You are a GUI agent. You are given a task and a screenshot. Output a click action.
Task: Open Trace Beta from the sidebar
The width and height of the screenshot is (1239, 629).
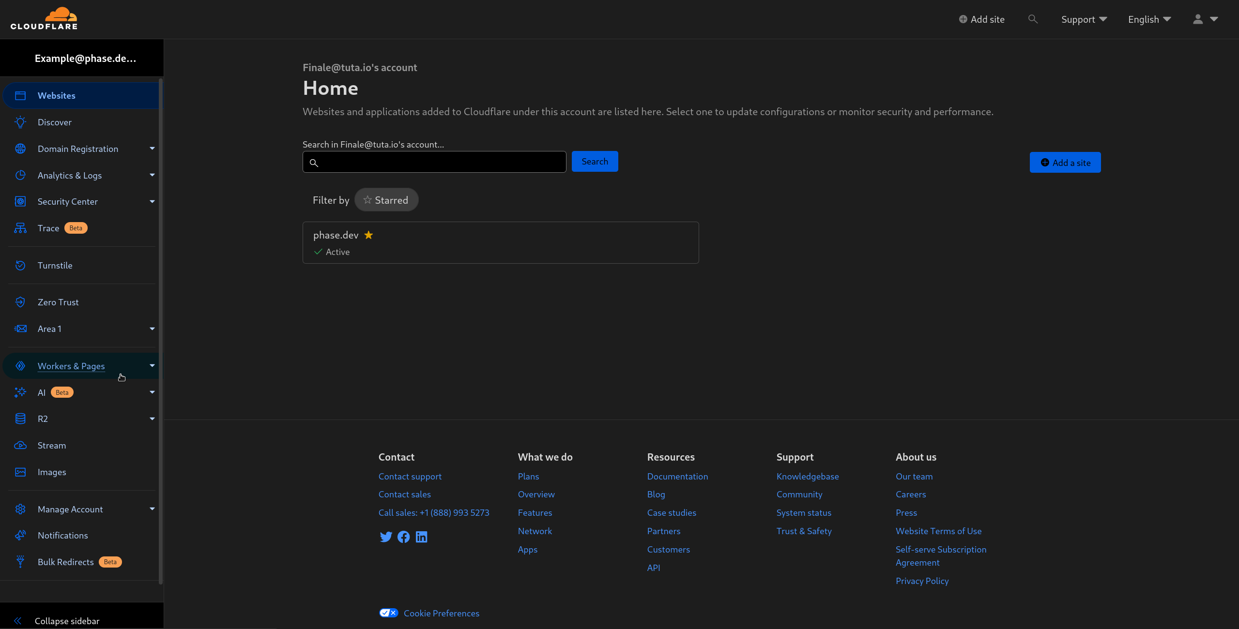pyautogui.click(x=48, y=228)
